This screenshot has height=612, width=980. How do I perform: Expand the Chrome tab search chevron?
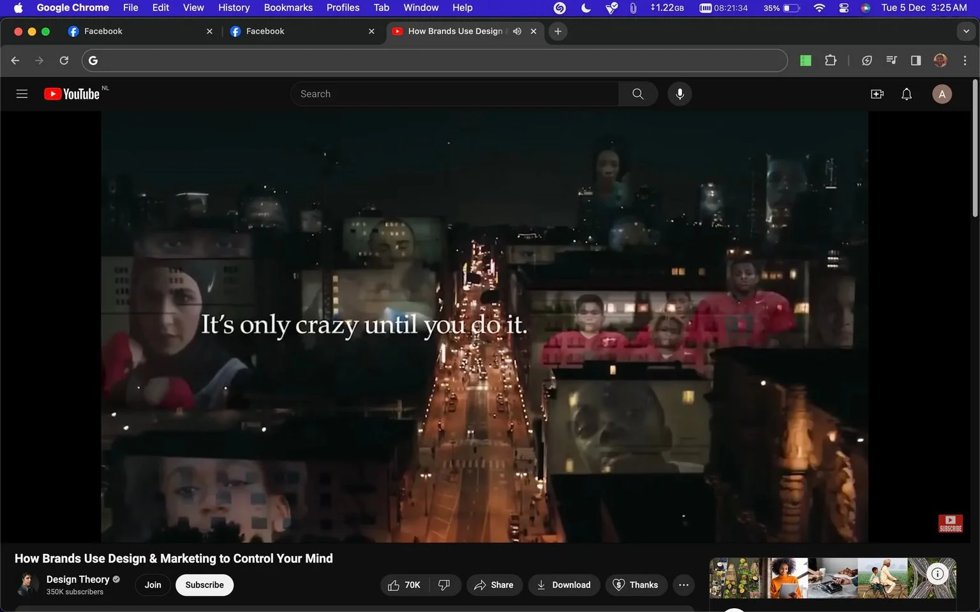click(966, 31)
